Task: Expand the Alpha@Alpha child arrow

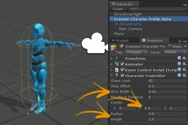Action: point(117,24)
